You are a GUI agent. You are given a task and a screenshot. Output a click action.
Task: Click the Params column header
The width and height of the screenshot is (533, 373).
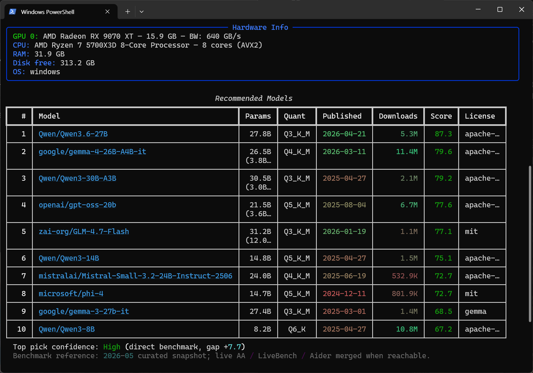258,116
